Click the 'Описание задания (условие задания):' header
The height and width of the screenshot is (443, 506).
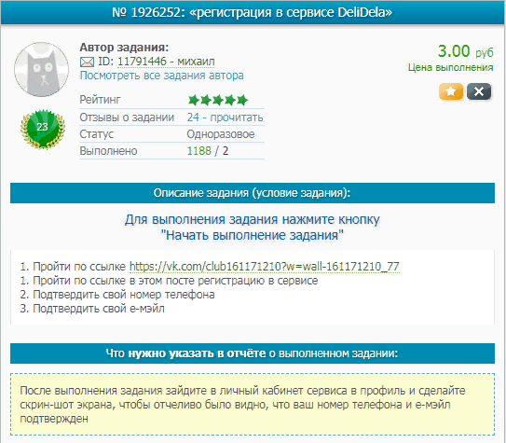(x=253, y=193)
